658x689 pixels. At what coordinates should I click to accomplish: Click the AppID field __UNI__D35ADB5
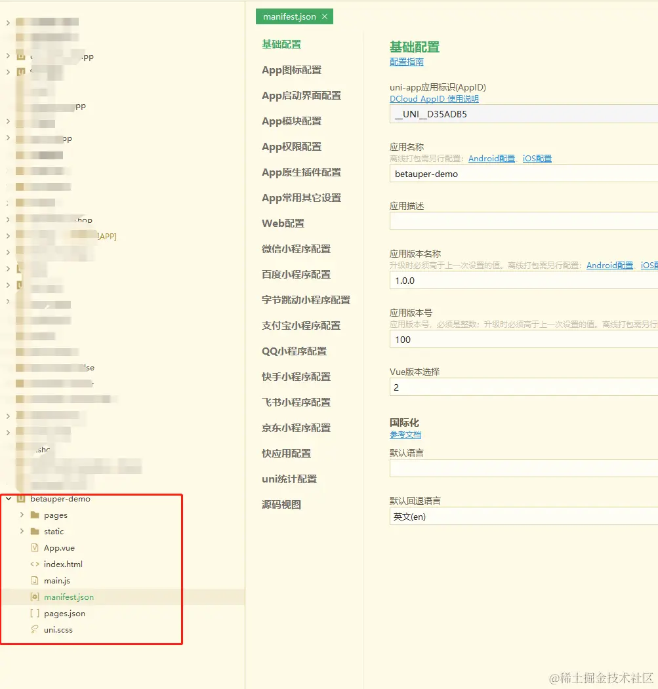point(524,114)
